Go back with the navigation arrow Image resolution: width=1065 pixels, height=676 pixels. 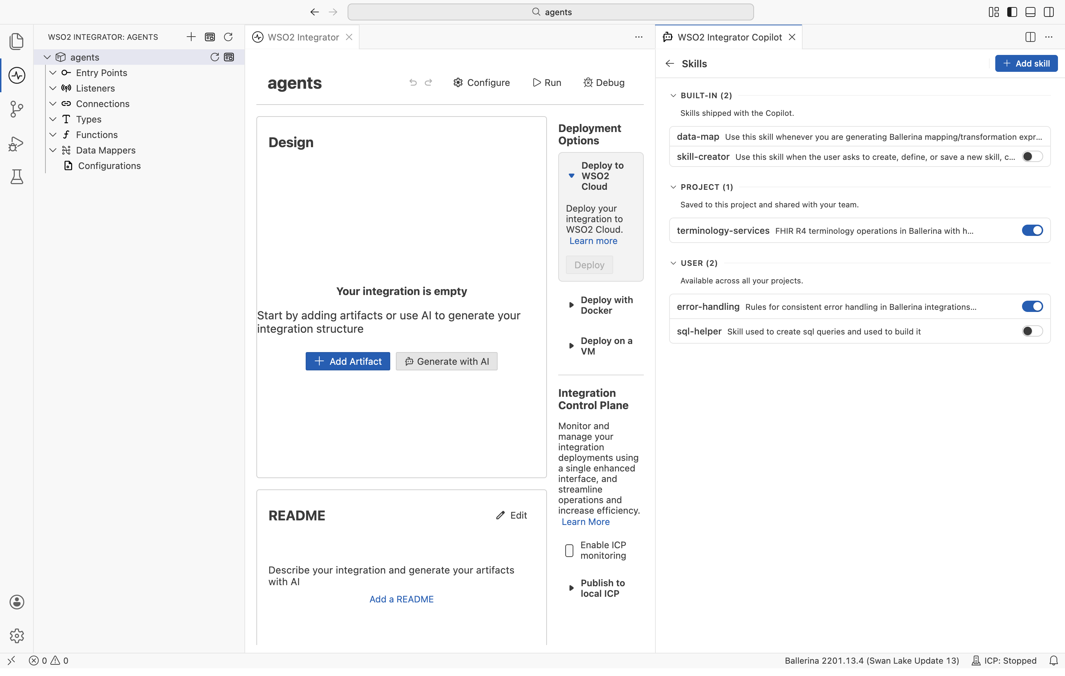pos(314,12)
